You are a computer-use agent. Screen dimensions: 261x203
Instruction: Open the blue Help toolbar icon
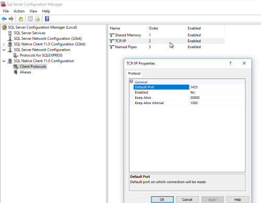tap(47, 19)
